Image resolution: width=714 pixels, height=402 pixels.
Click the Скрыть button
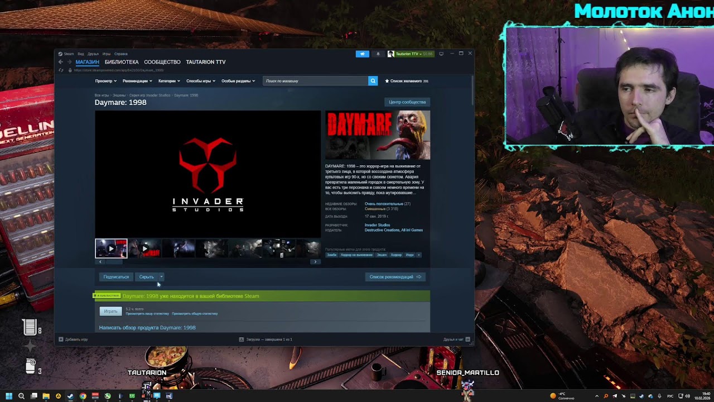146,277
